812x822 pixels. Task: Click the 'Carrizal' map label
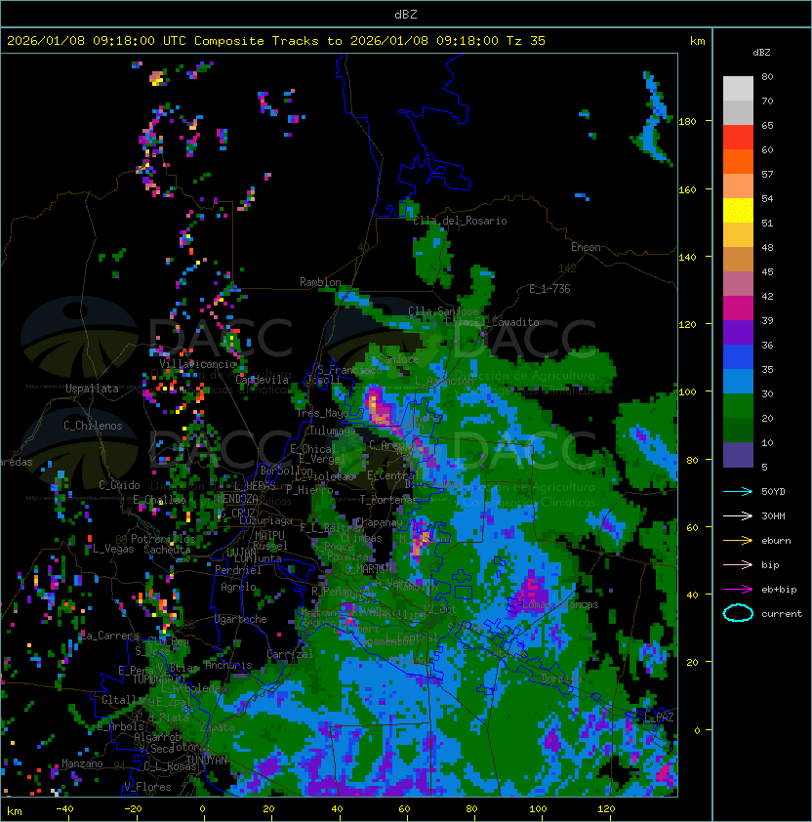click(x=290, y=654)
